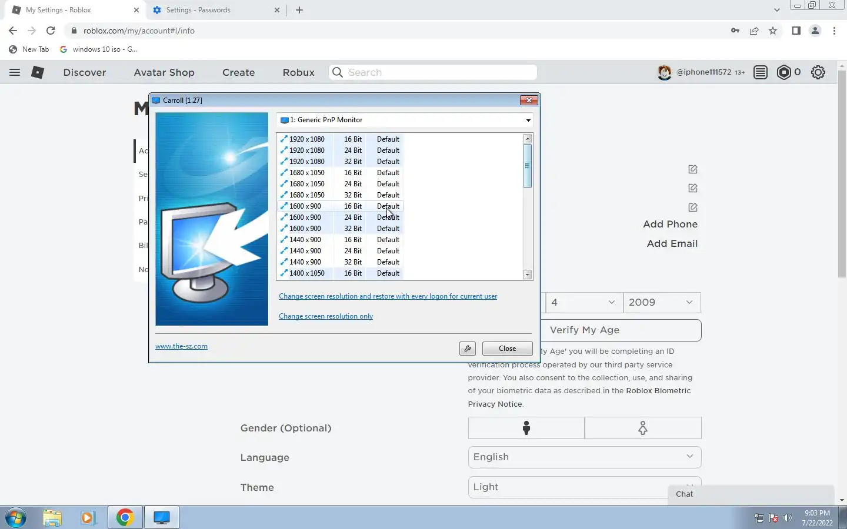Open the Language dropdown English
This screenshot has height=529, width=847.
click(585, 457)
